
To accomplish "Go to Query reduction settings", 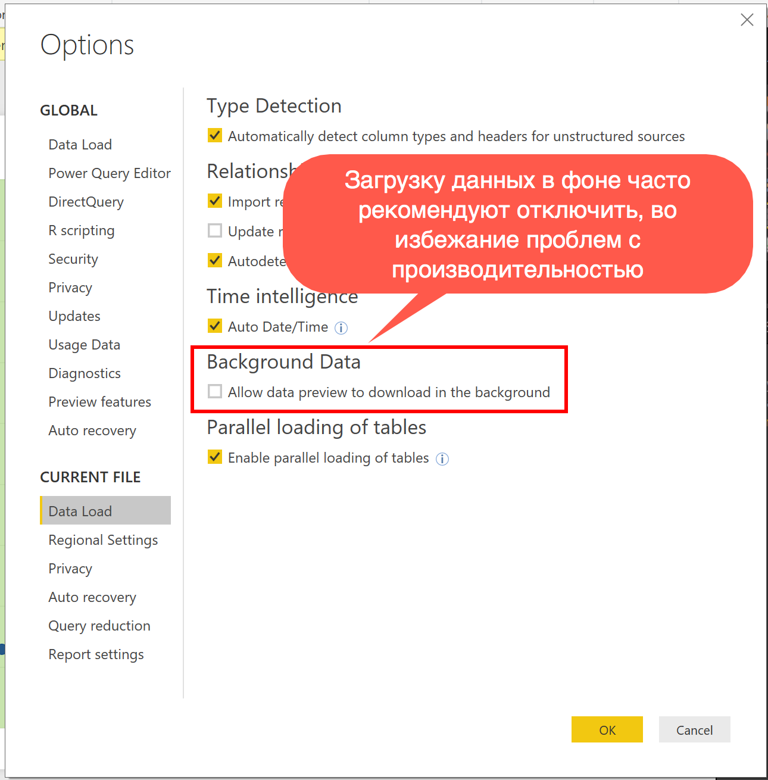I will coord(99,626).
